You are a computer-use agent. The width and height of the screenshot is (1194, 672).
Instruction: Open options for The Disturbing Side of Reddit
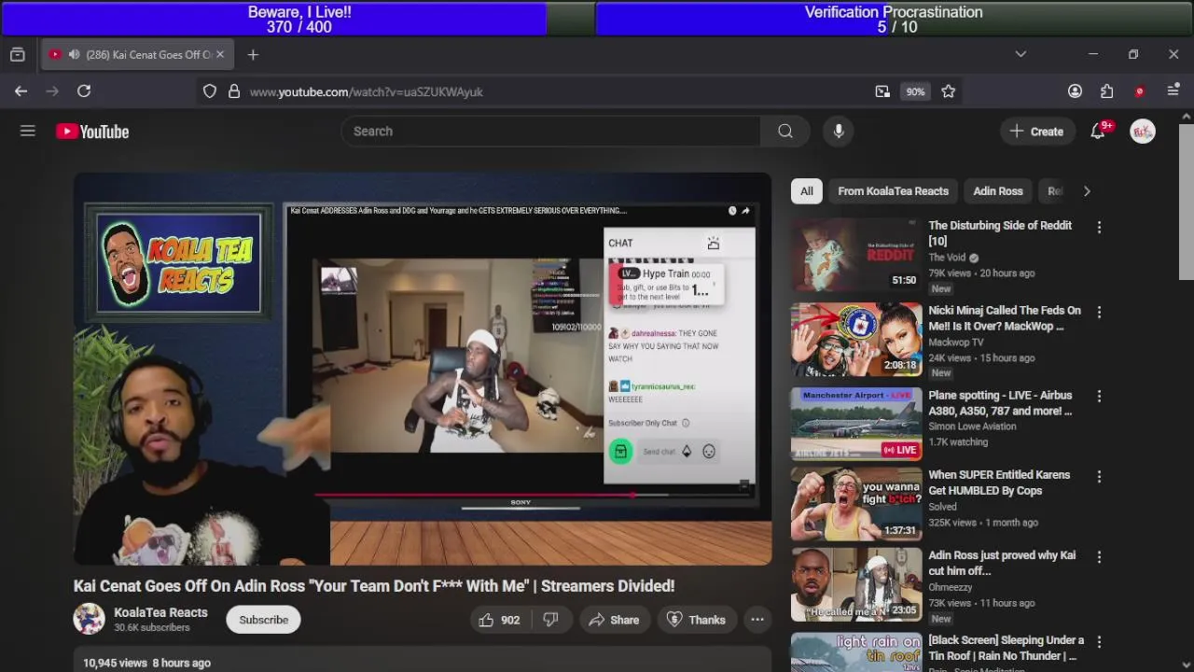click(1099, 227)
